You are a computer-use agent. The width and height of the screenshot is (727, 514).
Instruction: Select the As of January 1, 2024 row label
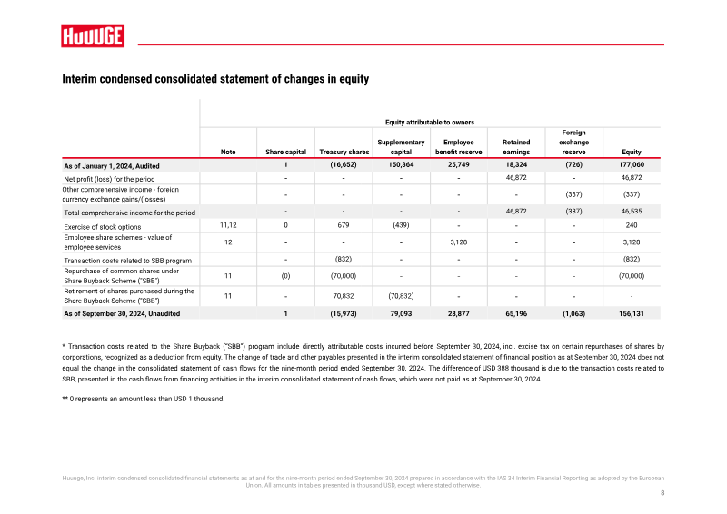(112, 166)
